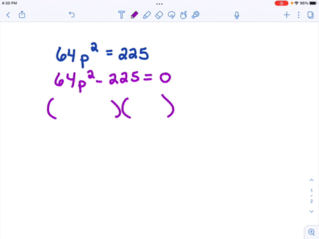Tap the red screen recording indicator

(281, 3)
